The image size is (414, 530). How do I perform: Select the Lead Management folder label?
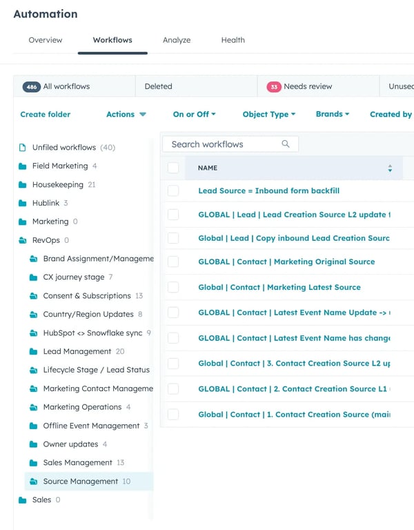coord(77,351)
